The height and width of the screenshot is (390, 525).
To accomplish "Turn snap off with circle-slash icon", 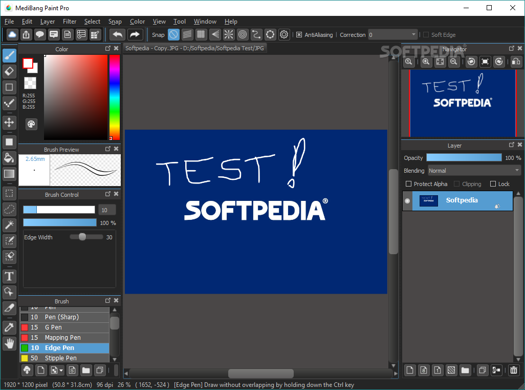I will [x=173, y=34].
